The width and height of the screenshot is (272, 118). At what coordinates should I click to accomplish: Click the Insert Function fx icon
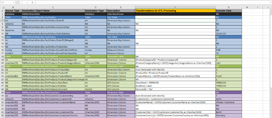click(32, 3)
